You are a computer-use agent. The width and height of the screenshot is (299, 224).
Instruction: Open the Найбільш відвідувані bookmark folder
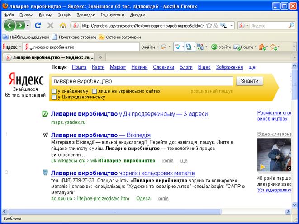26,37
